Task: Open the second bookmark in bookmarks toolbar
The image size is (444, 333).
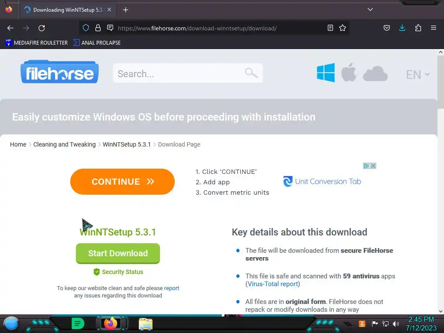Action: [97, 43]
